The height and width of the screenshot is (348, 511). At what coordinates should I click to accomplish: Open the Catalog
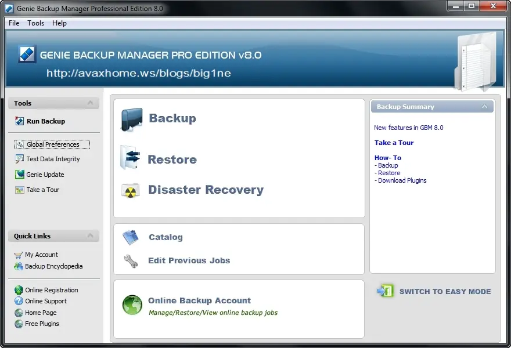pyautogui.click(x=165, y=237)
